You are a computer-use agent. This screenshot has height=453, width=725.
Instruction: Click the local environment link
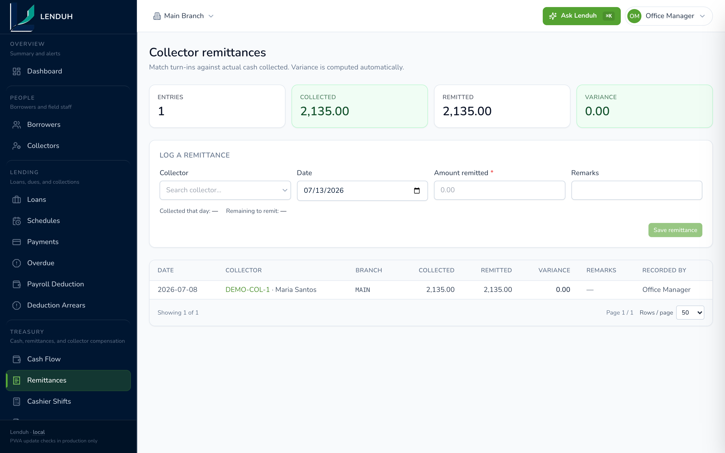pos(39,432)
